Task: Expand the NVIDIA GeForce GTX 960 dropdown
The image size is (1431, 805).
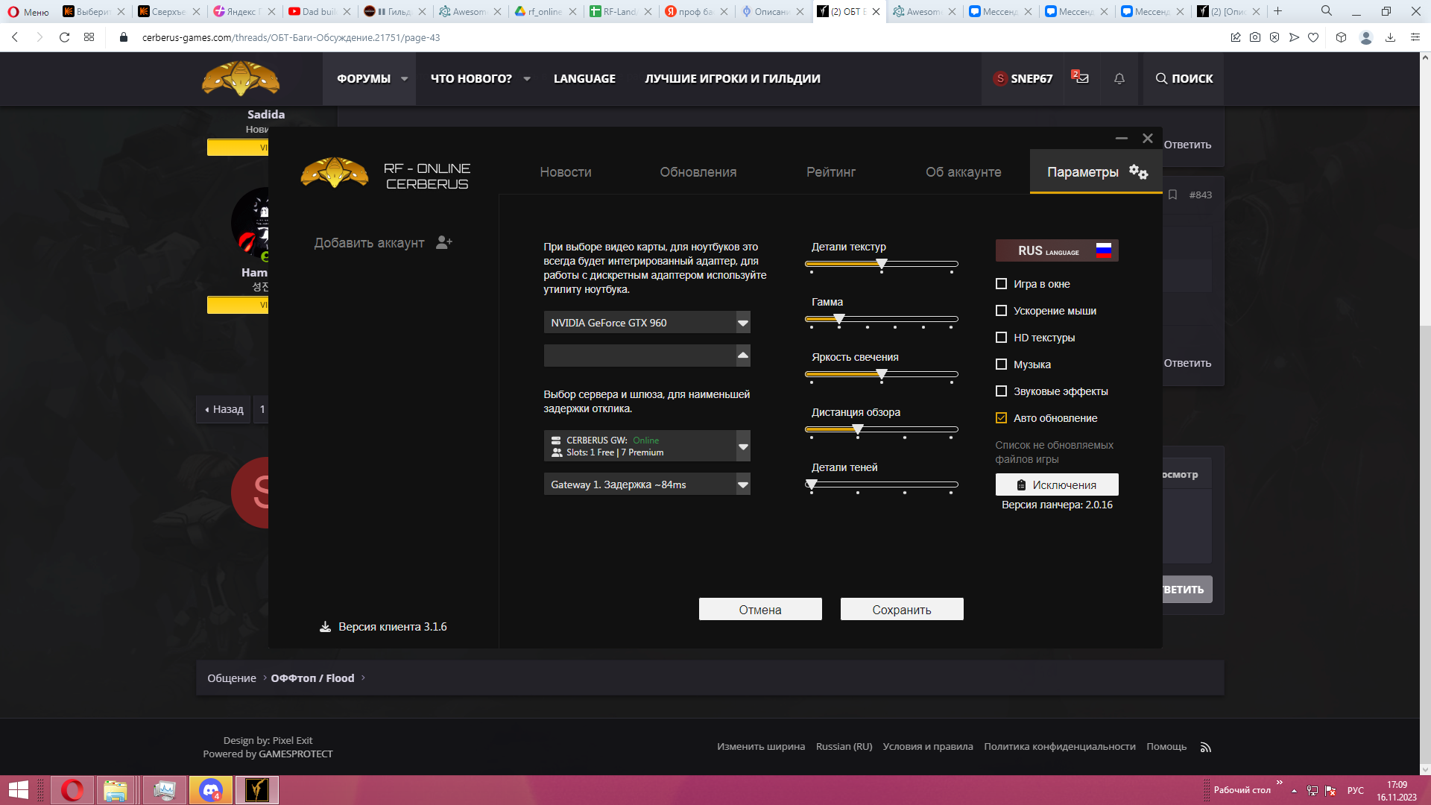Action: coord(742,323)
